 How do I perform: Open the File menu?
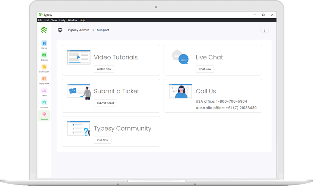click(40, 20)
